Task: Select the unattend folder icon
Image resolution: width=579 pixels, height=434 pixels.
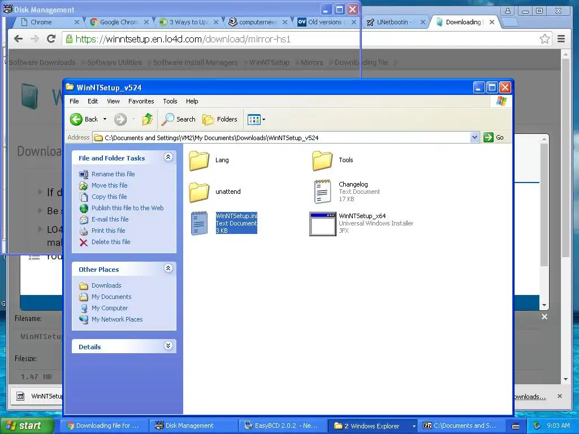Action: click(x=199, y=192)
